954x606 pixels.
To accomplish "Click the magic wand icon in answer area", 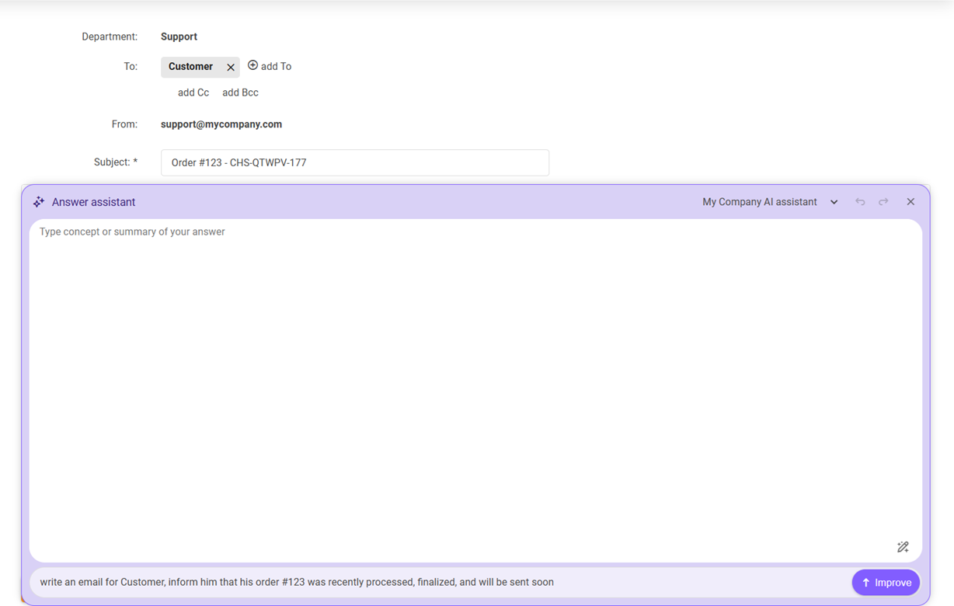I will click(903, 547).
